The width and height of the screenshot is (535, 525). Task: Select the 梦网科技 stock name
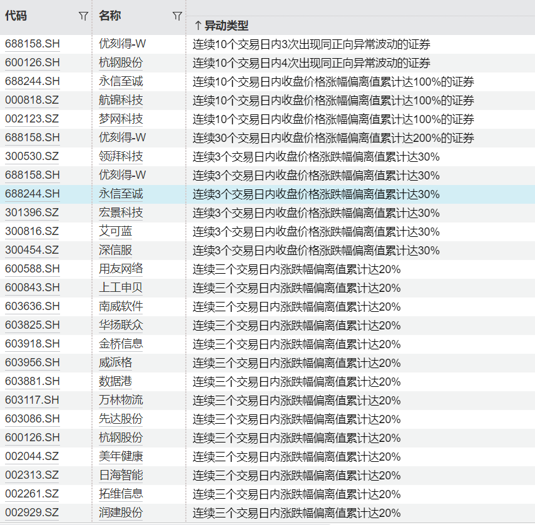pos(121,119)
